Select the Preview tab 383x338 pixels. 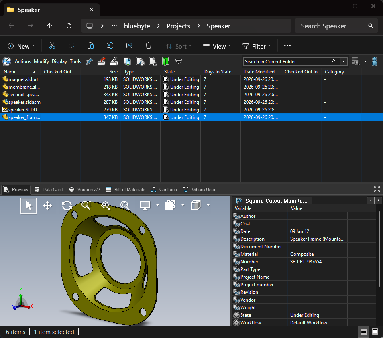coord(16,190)
